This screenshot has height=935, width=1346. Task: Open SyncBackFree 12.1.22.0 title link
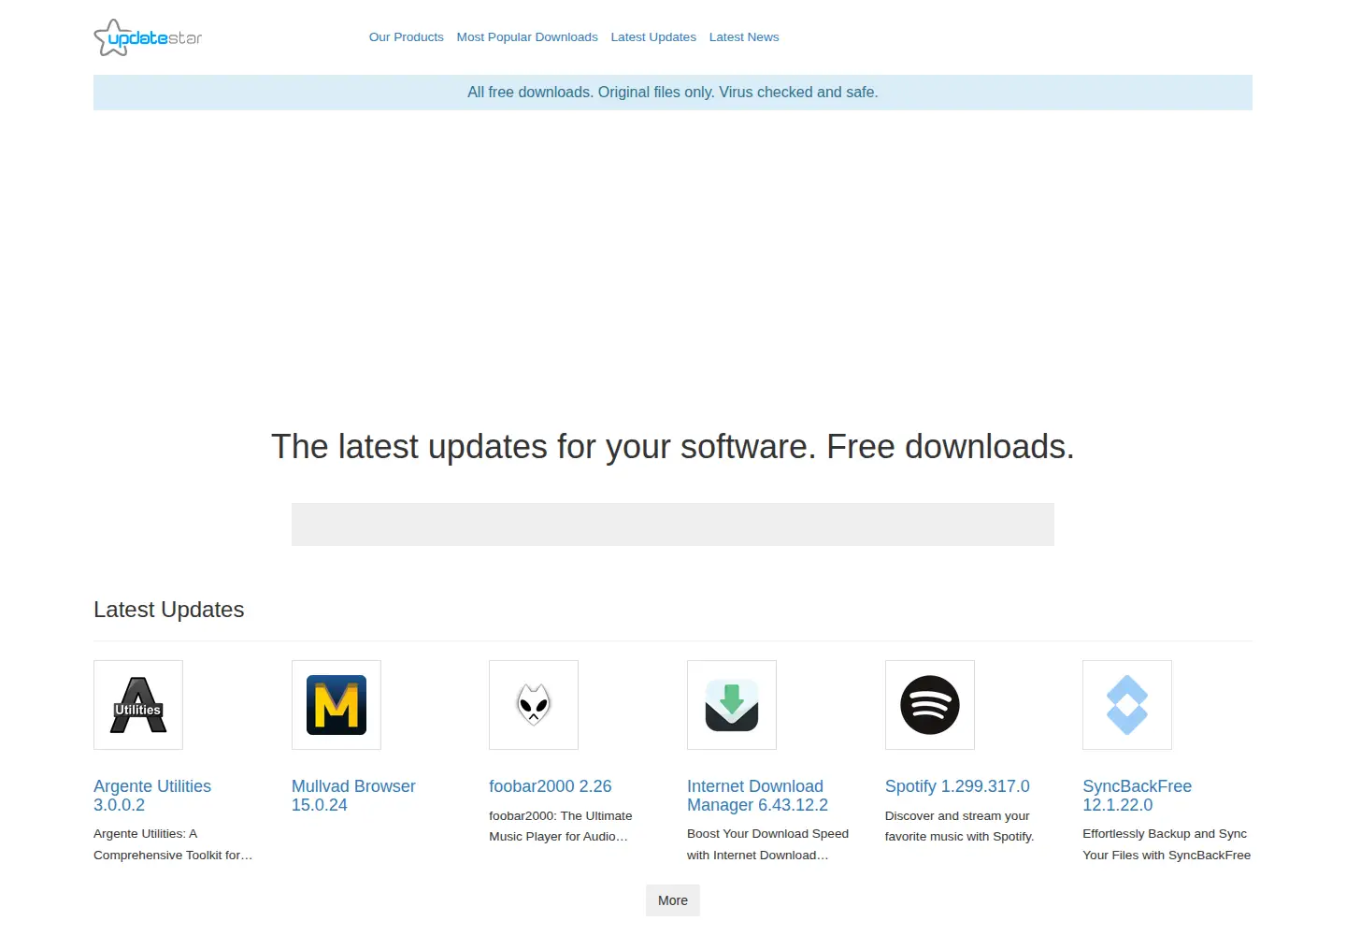[x=1138, y=796]
